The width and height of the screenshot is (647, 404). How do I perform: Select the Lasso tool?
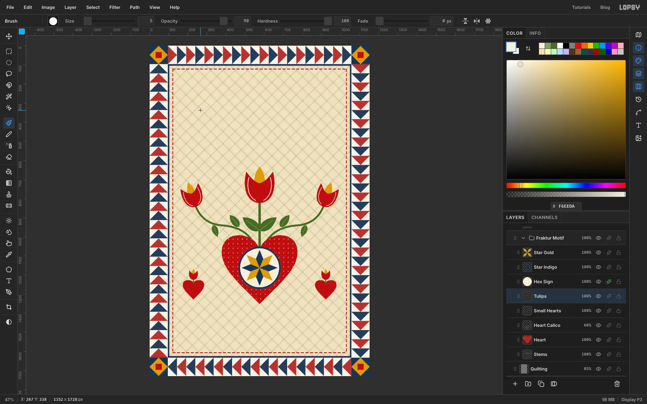click(9, 74)
